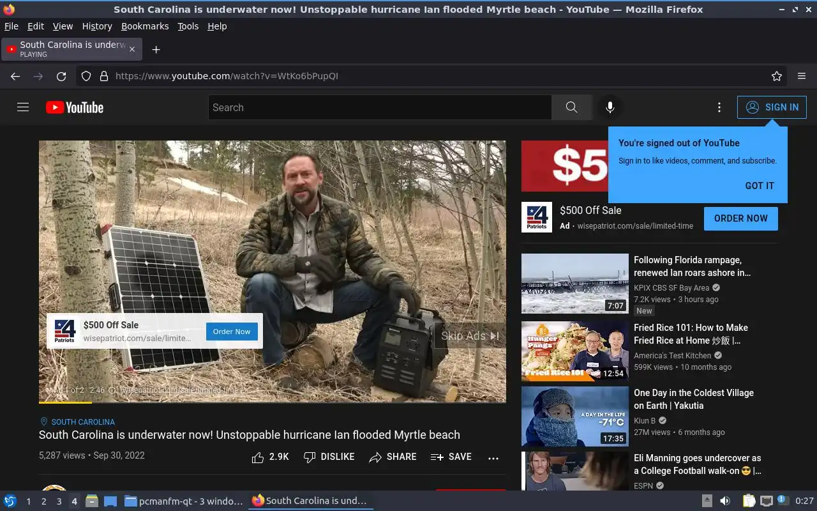Open the SHARE arrow option
This screenshot has height=511, width=817.
click(393, 457)
